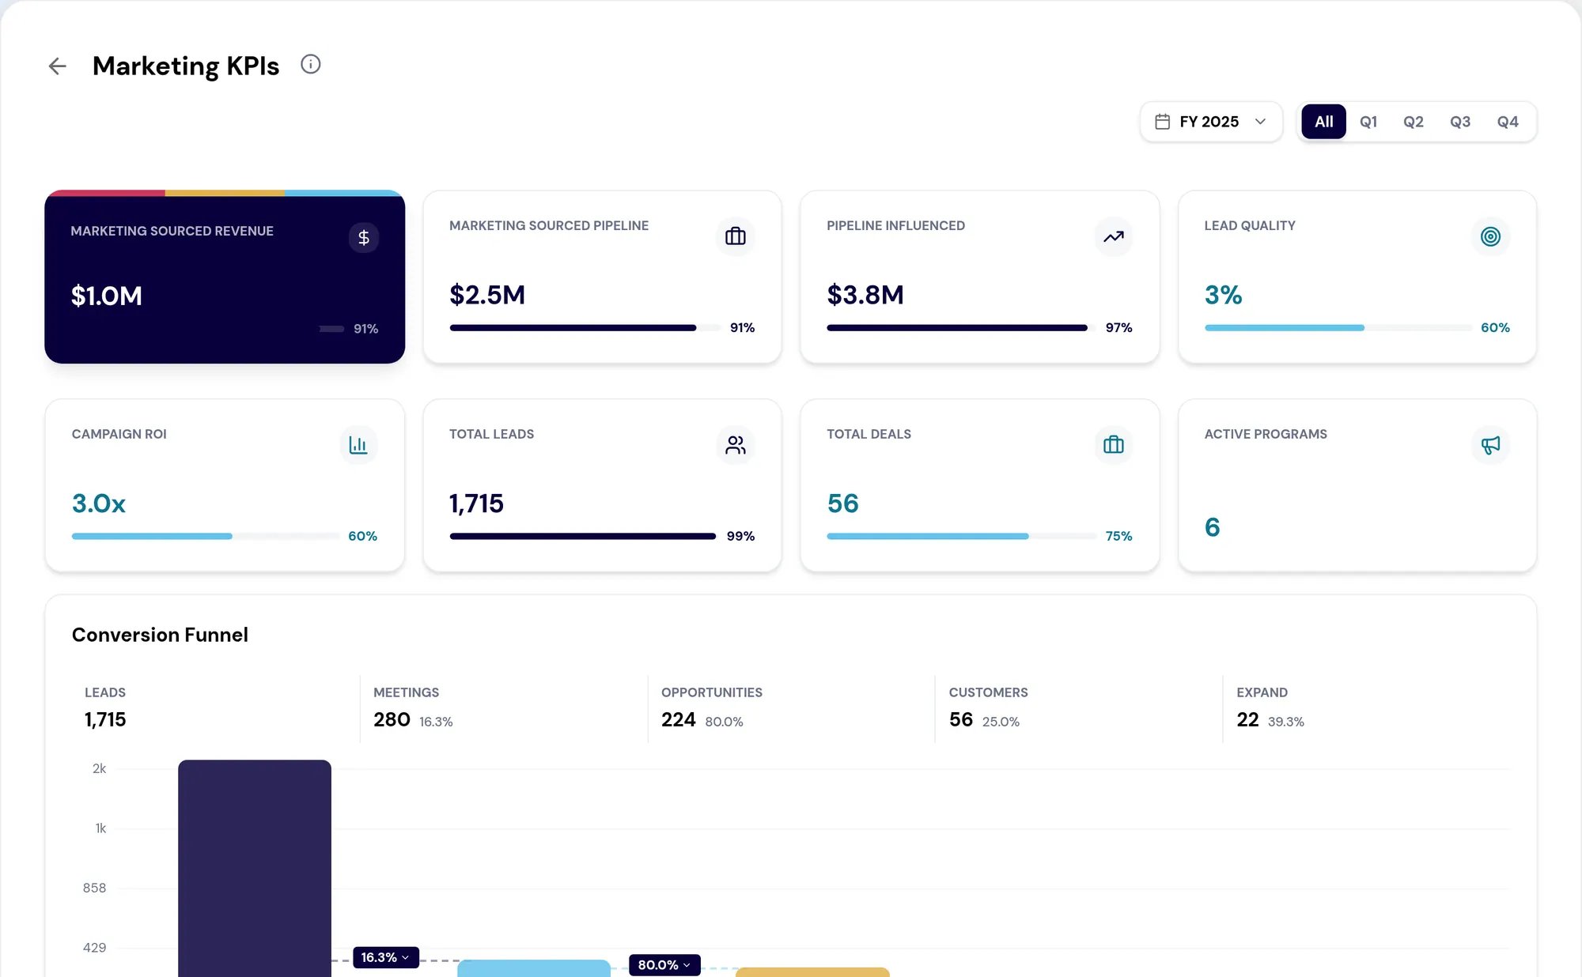Click the $2.5M pipeline value
Viewport: 1582px width, 977px height.
point(487,295)
